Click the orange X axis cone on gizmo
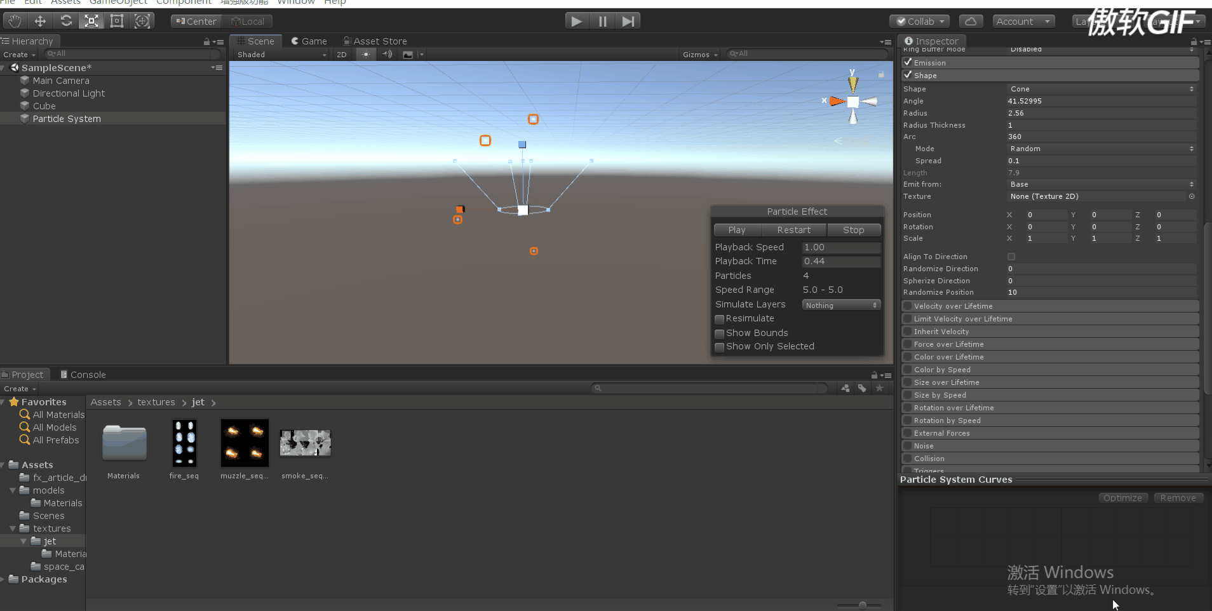 (837, 101)
